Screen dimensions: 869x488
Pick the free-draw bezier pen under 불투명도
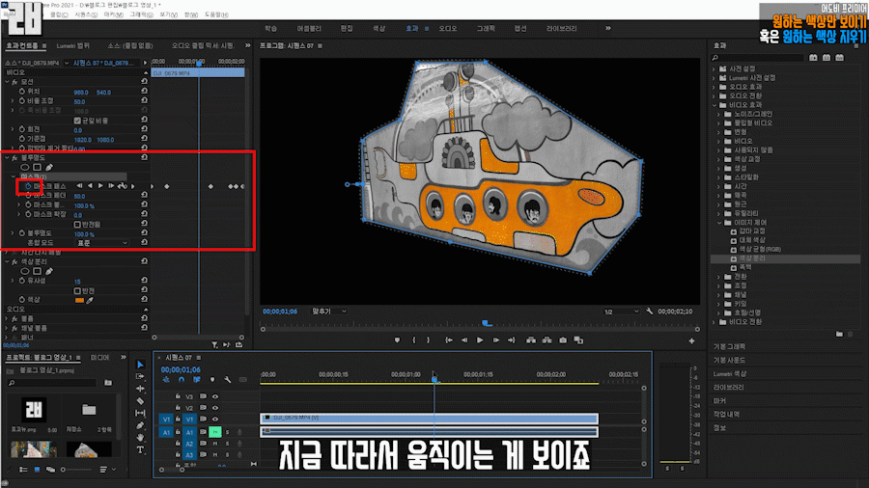point(49,167)
